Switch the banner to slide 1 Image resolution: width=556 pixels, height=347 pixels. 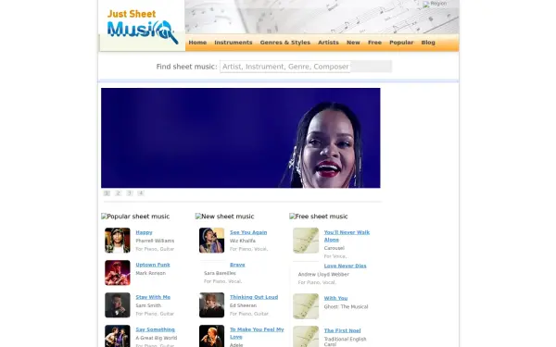(107, 193)
